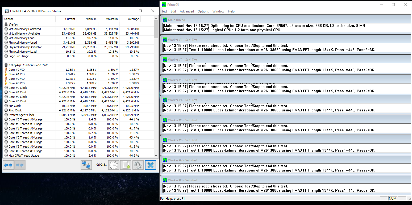The image size is (412, 205).
Task: Click the CPU [#0] Intel Core i7-6700K chip icon
Action: tap(6, 65)
